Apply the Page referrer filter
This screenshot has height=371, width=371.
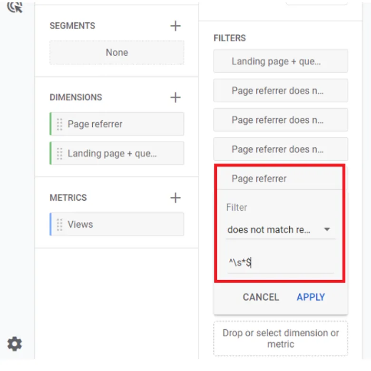click(311, 297)
